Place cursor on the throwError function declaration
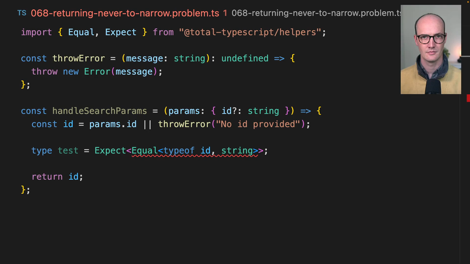The width and height of the screenshot is (470, 264). pos(78,58)
